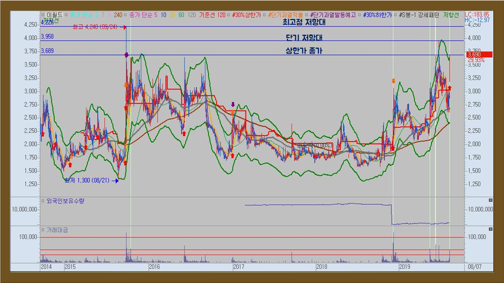
Task: Click the 4,226 resistance line value
Action: (x=47, y=23)
